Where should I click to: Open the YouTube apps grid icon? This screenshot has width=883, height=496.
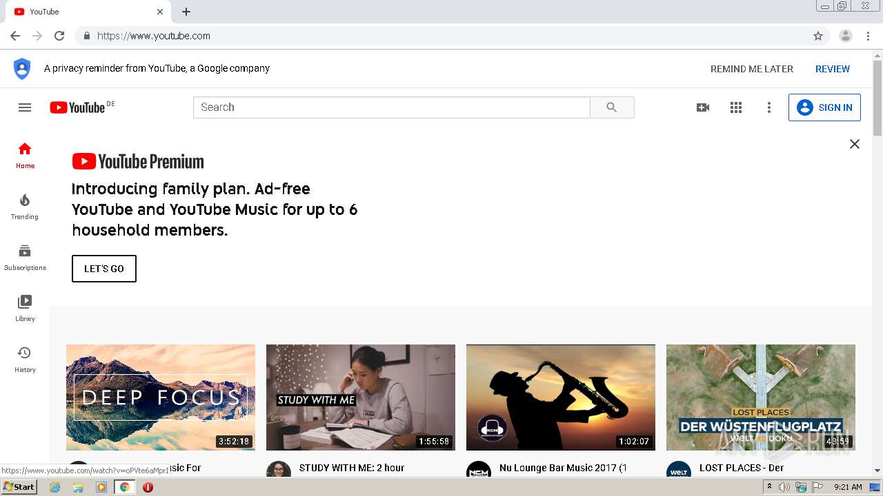(736, 107)
